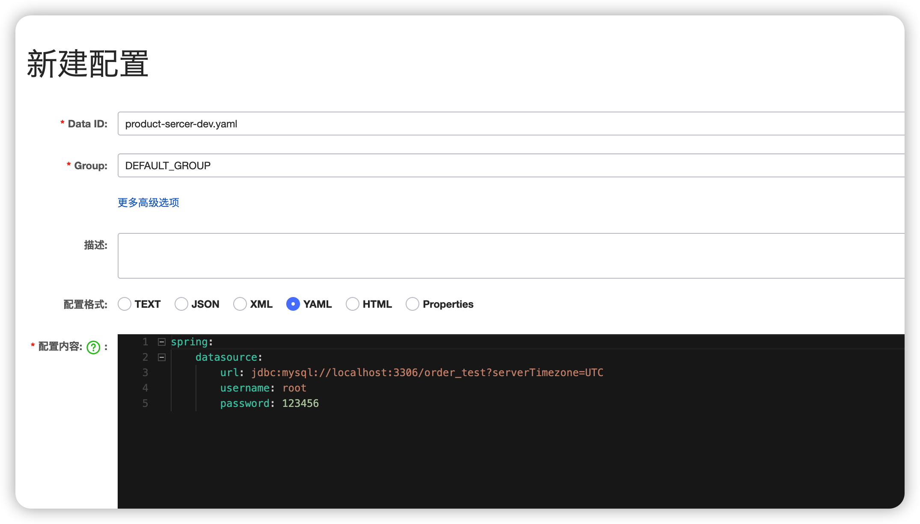Click line number 1 in the editor gutter
Image resolution: width=920 pixels, height=524 pixels.
[x=145, y=342]
